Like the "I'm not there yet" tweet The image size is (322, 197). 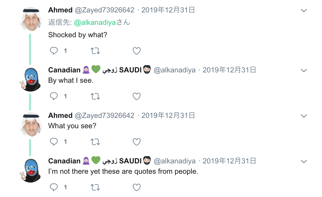click(136, 187)
